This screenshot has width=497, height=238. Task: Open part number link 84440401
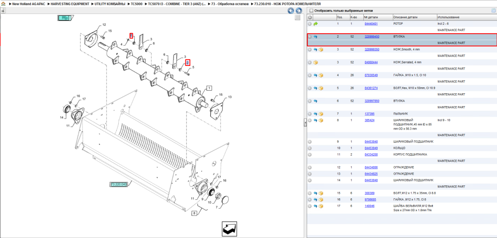[x=371, y=24]
